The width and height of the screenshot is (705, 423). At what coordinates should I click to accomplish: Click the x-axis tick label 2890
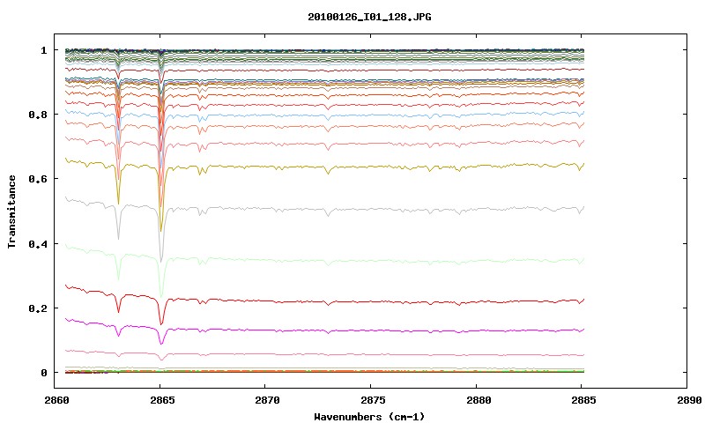pos(689,400)
